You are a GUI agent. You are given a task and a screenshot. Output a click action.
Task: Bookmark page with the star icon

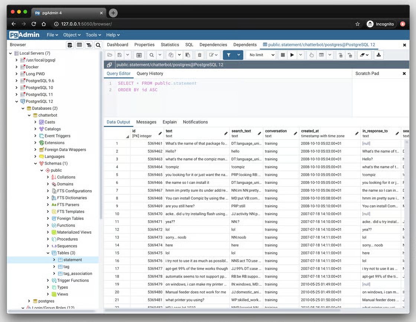coord(358,24)
